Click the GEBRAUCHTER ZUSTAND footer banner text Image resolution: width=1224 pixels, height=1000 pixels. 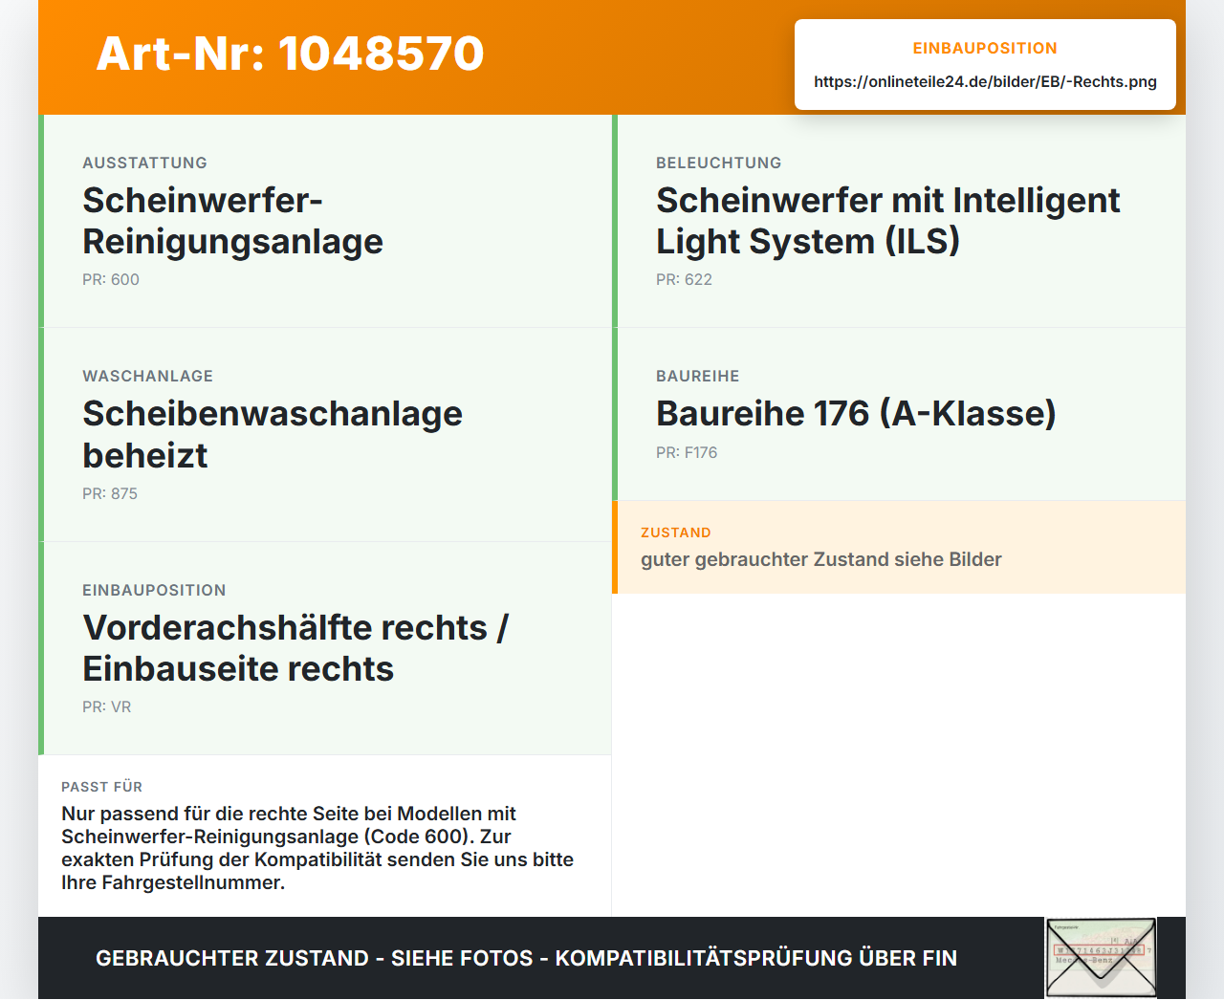[x=526, y=959]
